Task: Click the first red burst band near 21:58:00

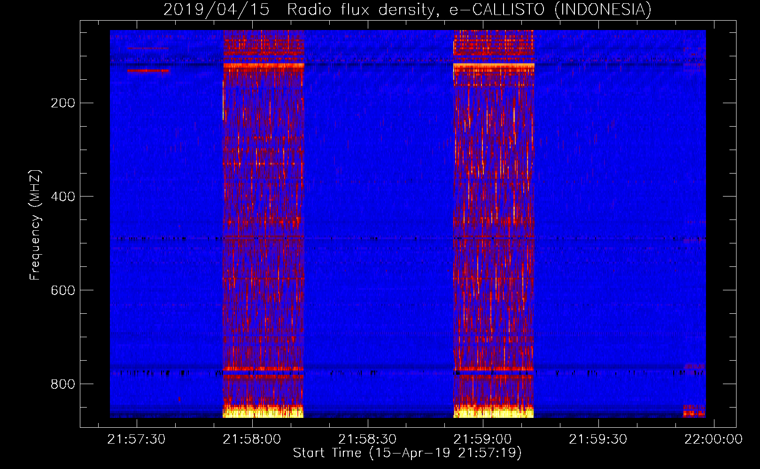Action: click(x=263, y=224)
